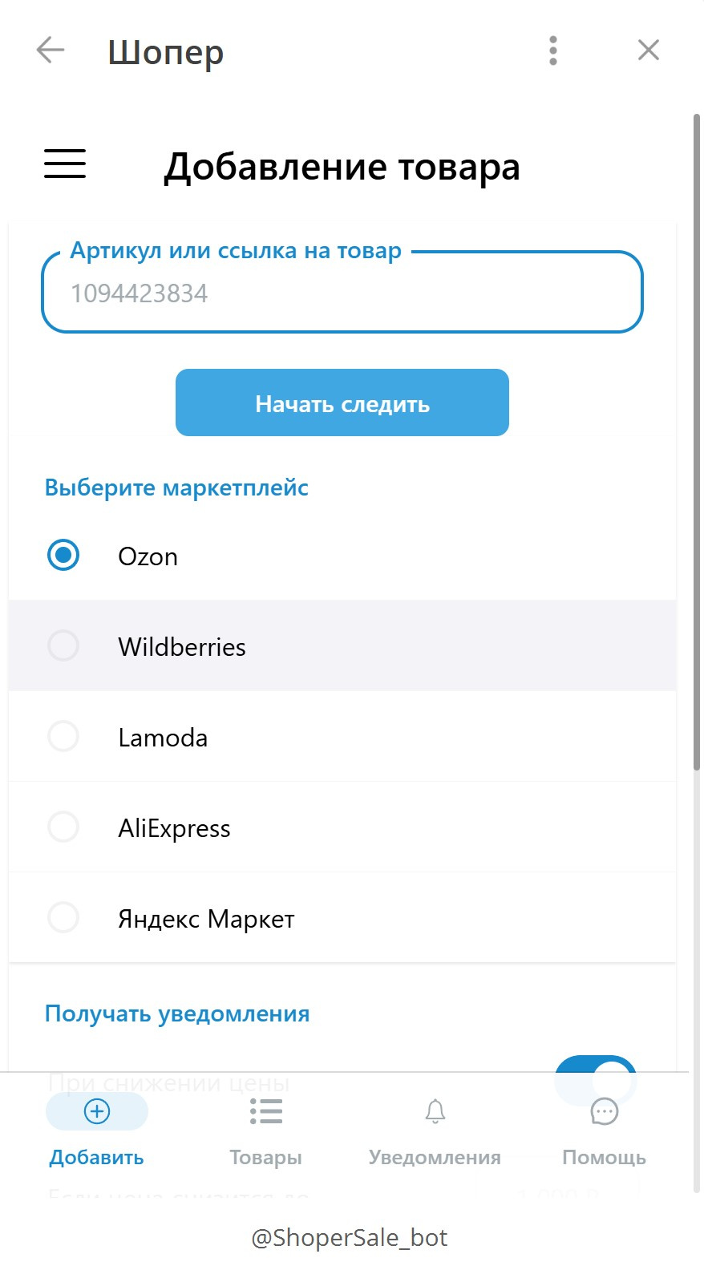704x1262 pixels.
Task: Open the hamburger menu
Action: pyautogui.click(x=65, y=164)
